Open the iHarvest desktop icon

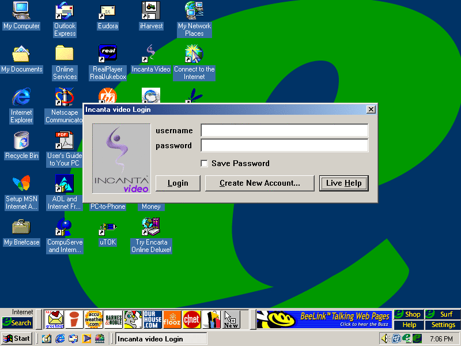point(151,12)
